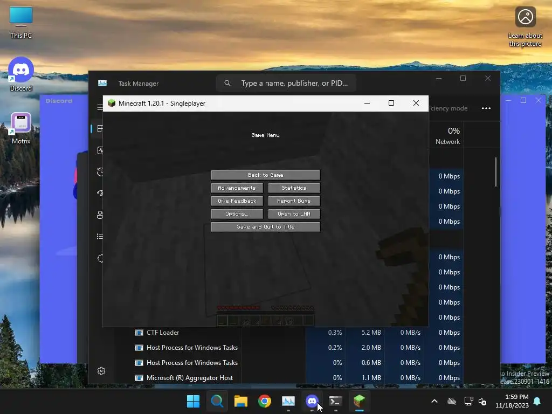The height and width of the screenshot is (414, 552).
Task: Click the Discord desktop shortcut
Action: (21, 74)
